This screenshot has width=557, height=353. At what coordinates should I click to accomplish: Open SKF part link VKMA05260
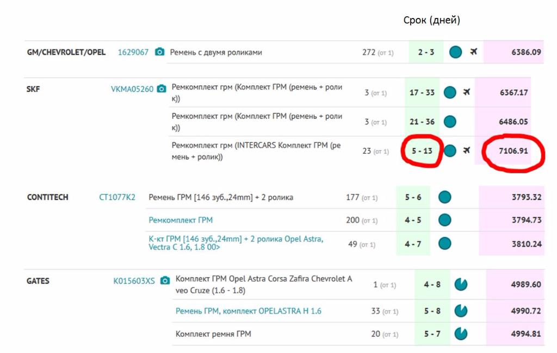coord(132,89)
